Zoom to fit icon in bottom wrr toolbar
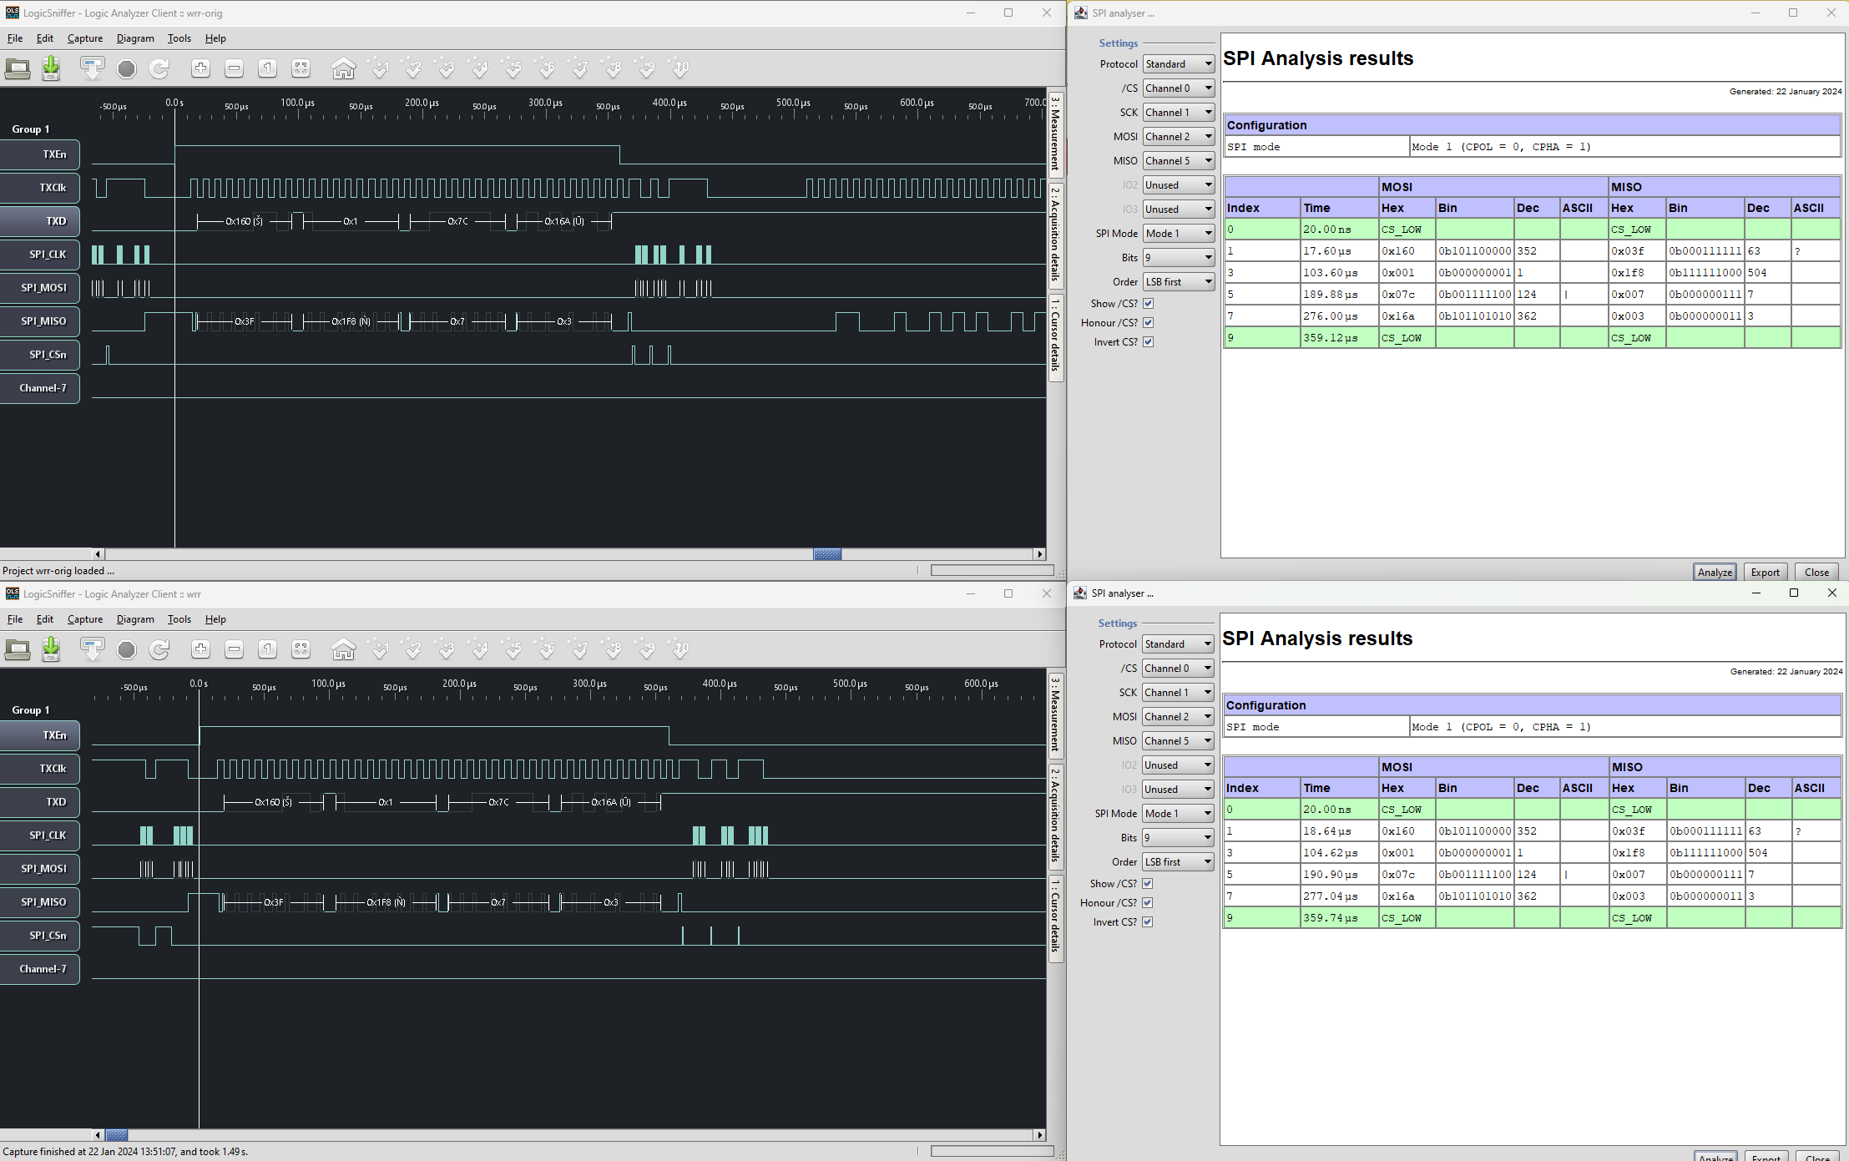 pyautogui.click(x=301, y=649)
